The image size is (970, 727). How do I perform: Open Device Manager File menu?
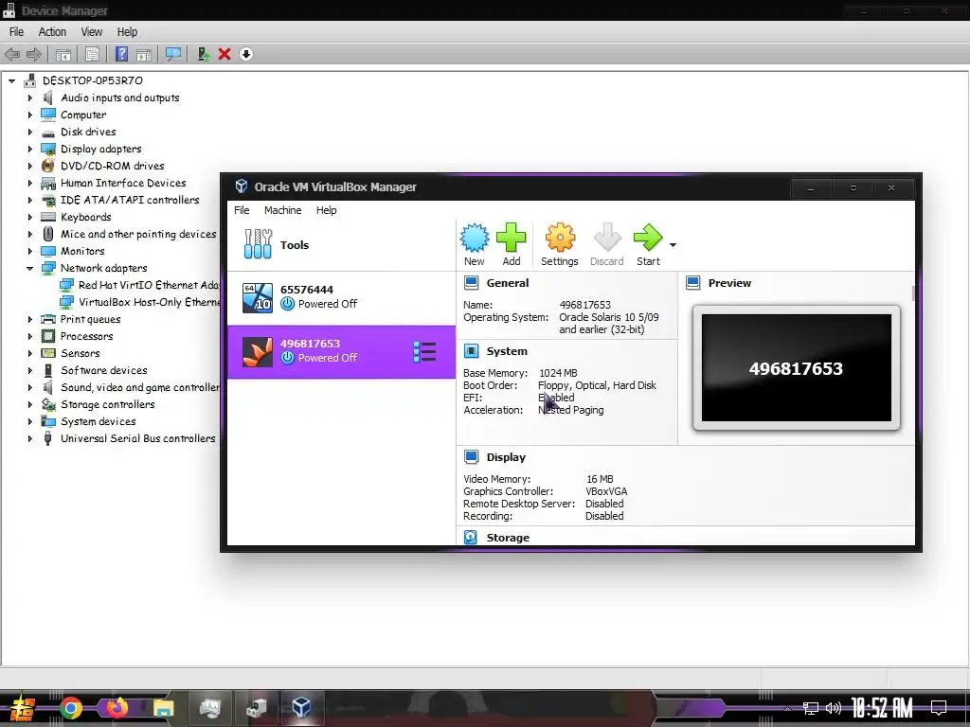click(x=17, y=32)
